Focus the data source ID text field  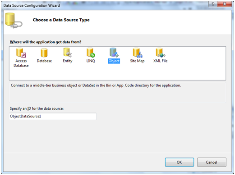[x=53, y=117]
